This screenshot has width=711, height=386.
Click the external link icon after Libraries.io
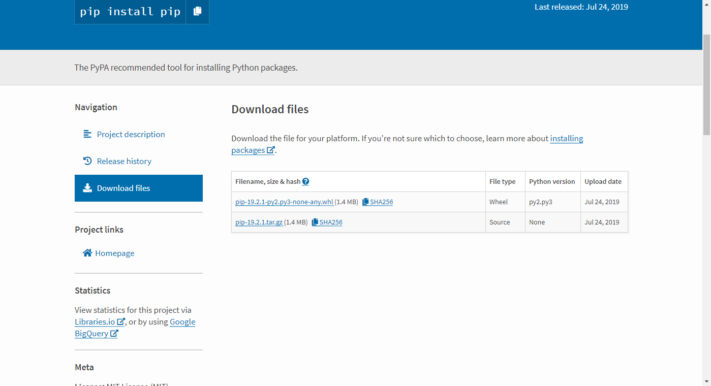121,321
